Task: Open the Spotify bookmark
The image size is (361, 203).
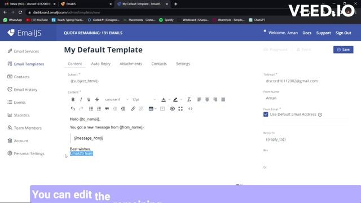Action: [166, 20]
